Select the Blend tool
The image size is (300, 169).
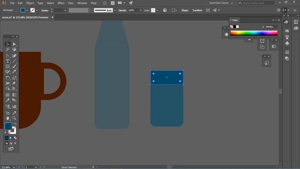tap(15, 100)
